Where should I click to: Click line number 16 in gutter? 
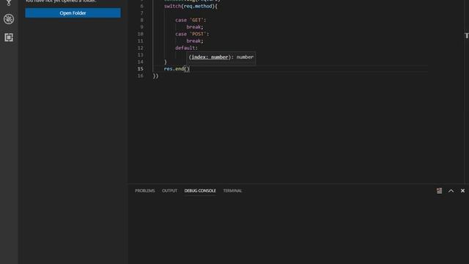pyautogui.click(x=140, y=76)
